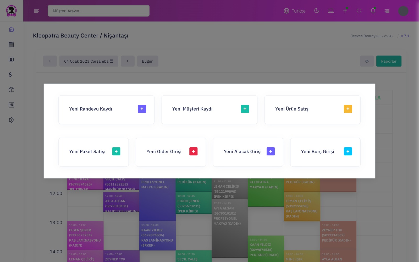This screenshot has width=419, height=262.
Task: Open the dollar finance icon in the sidebar
Action: pyautogui.click(x=10, y=75)
